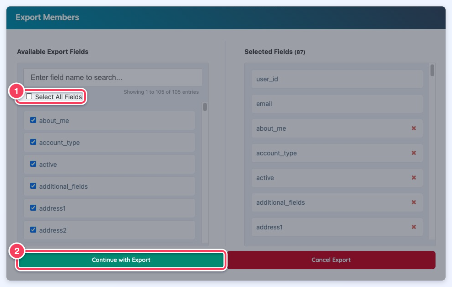Click the Available Export Fields heading
452x287 pixels.
pos(53,52)
